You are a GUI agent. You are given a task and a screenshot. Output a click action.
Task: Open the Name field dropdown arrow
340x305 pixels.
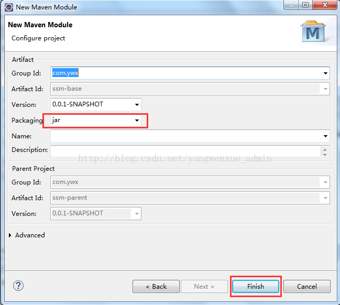[x=325, y=136]
